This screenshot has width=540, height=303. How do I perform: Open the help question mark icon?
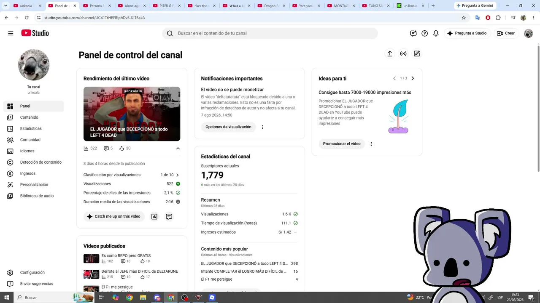[424, 33]
